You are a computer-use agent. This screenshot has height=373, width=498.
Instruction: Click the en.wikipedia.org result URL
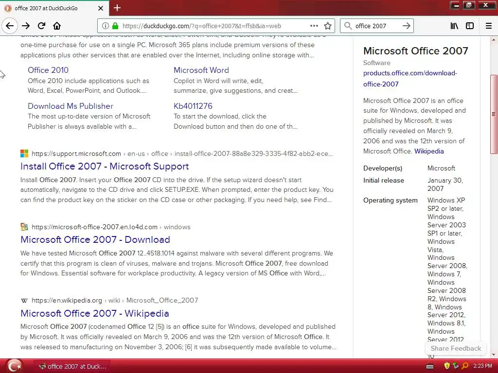pos(115,300)
